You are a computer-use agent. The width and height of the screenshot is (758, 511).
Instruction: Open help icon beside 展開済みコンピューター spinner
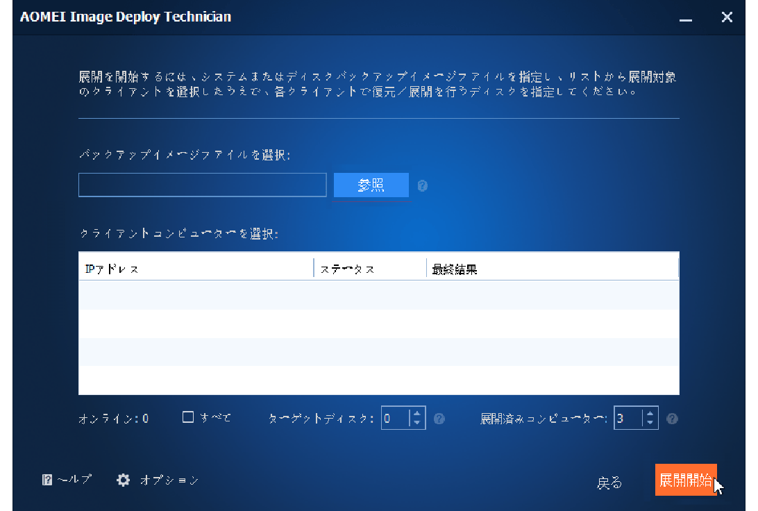[672, 419]
